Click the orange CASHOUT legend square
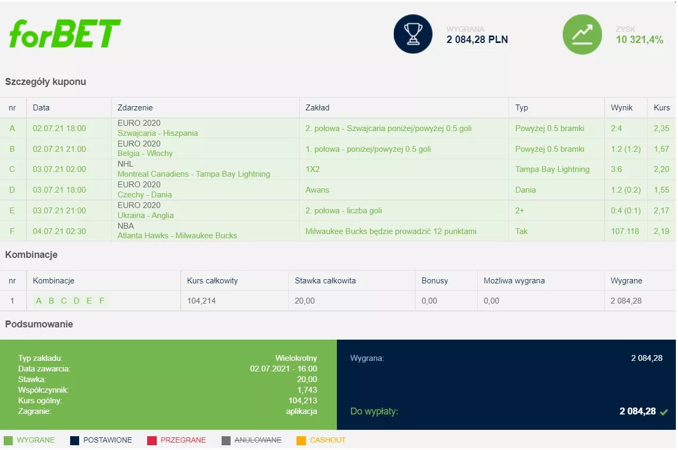This screenshot has height=450, width=678. coord(301,440)
